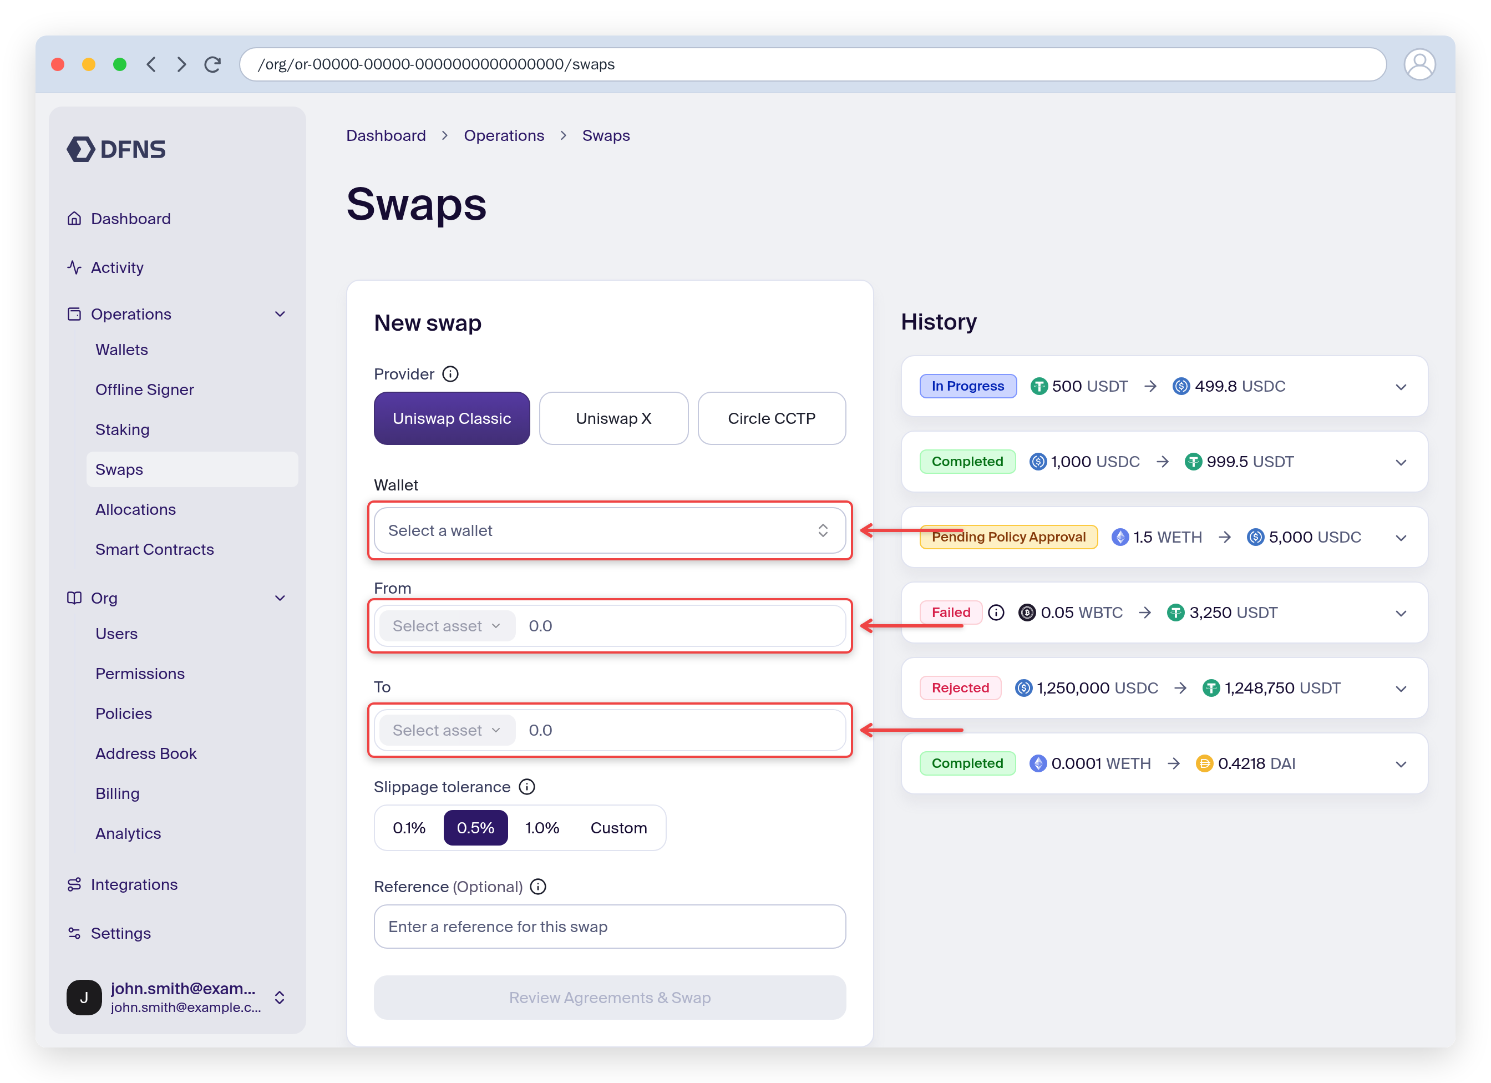This screenshot has height=1083, width=1491.
Task: Set slippage tolerance to 0.5%
Action: click(475, 828)
